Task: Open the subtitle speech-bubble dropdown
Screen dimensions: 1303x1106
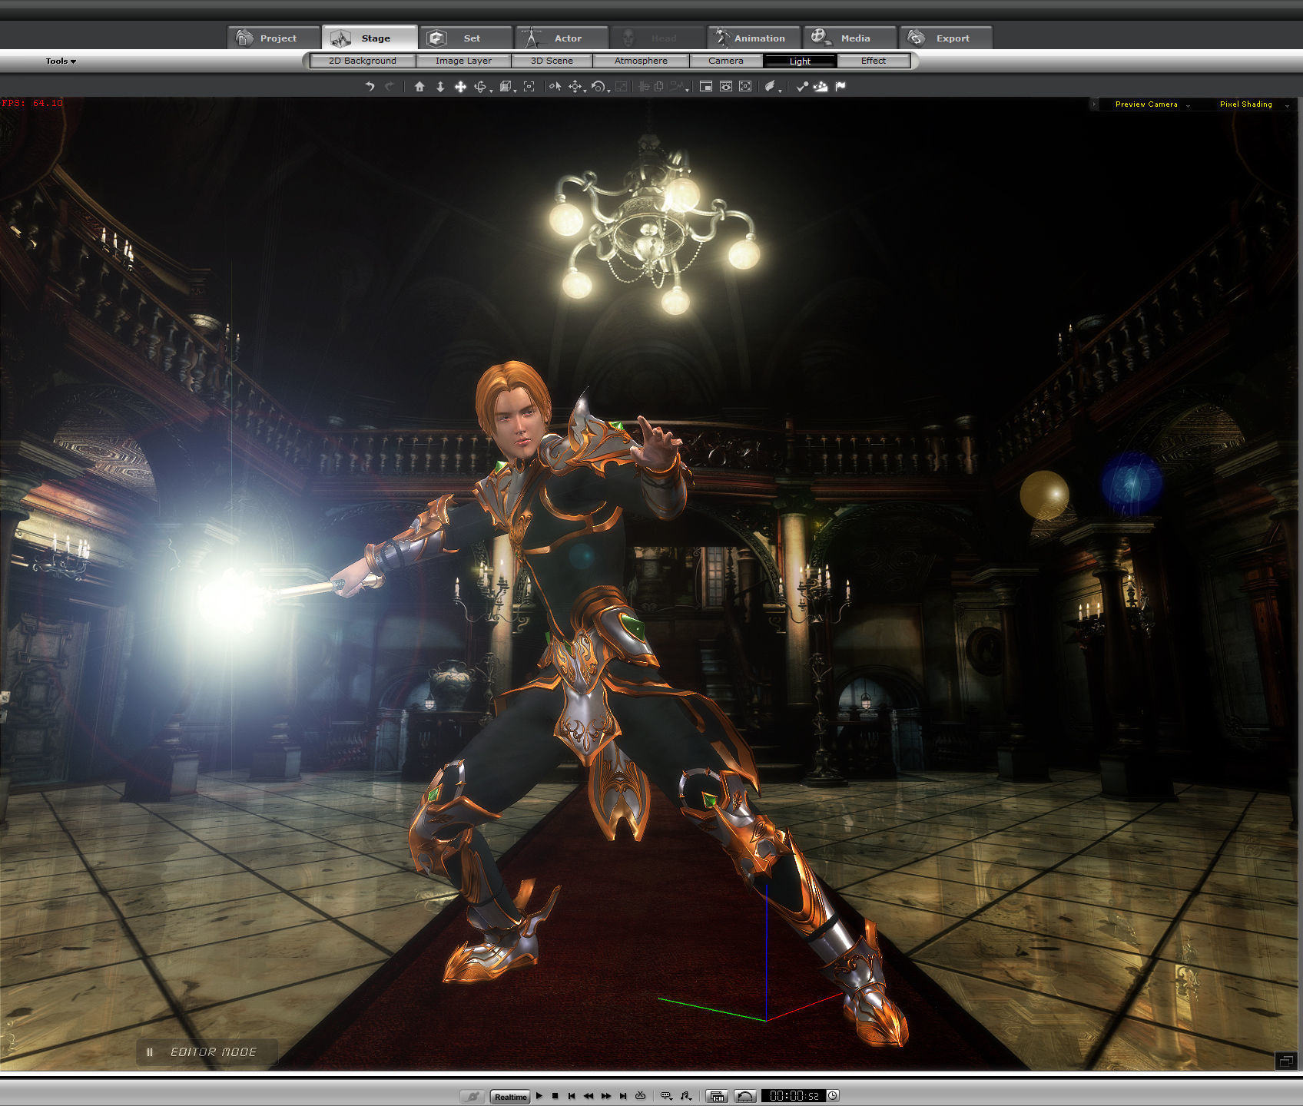Action: coord(667,1096)
